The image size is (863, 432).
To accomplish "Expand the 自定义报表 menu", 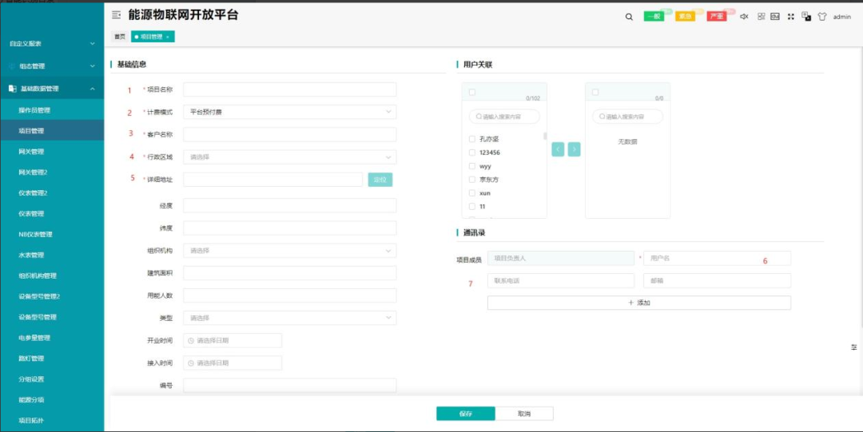I will (52, 43).
